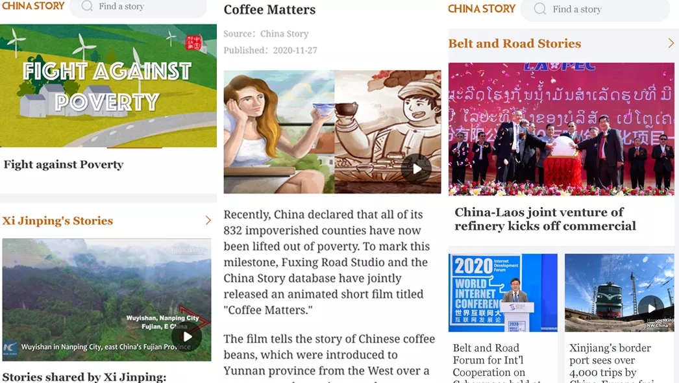Click the left Find a story search field
This screenshot has width=679, height=383.
point(138,6)
